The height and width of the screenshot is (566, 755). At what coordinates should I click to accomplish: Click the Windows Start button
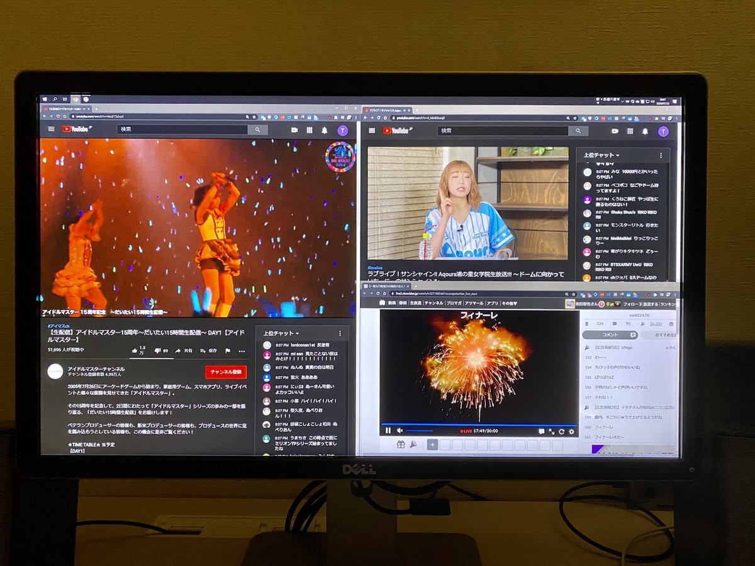click(45, 99)
